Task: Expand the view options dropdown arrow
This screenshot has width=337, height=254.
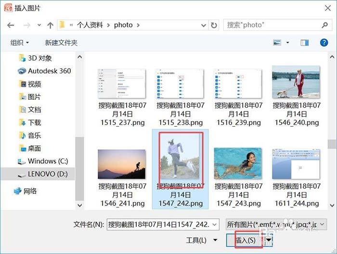Action: point(287,43)
